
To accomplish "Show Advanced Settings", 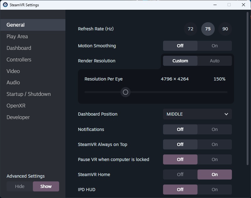I will (46, 186).
